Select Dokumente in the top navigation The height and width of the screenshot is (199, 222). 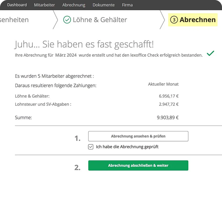[103, 5]
